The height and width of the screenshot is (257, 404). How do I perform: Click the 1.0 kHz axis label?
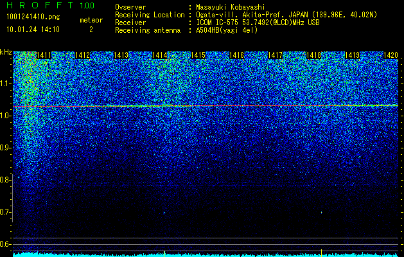coord(6,116)
